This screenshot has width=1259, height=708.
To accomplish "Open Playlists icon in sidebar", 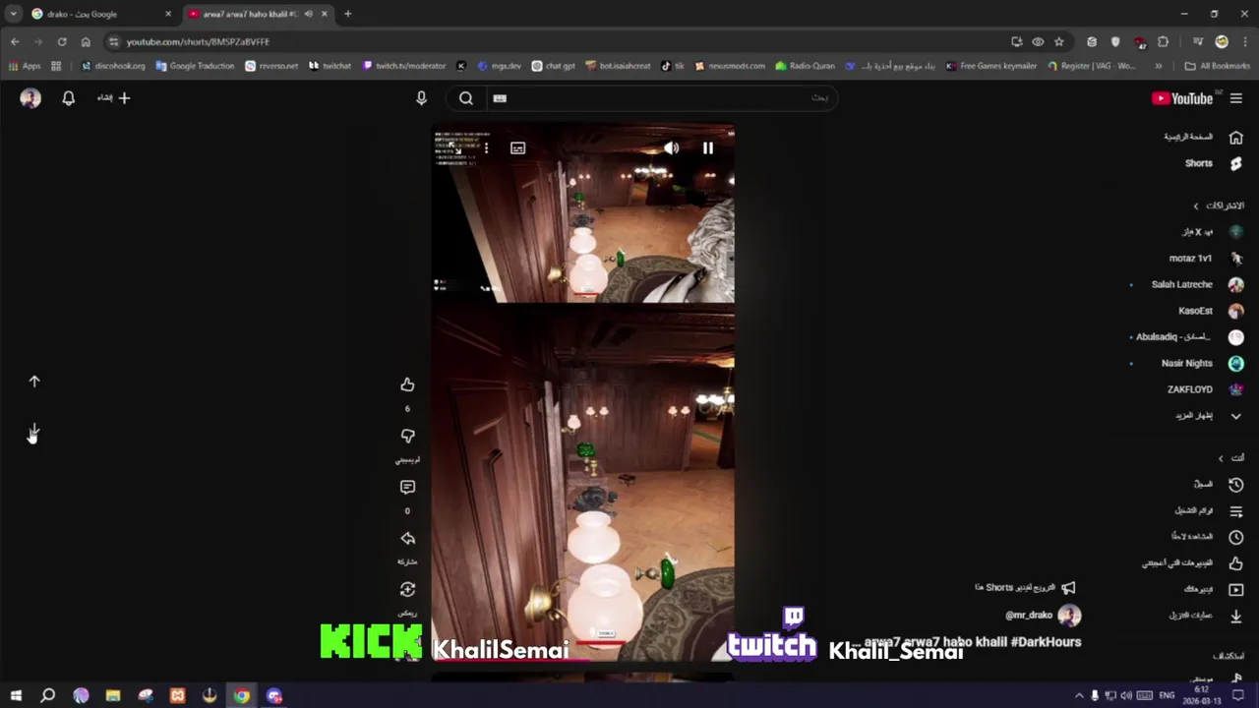I will (1236, 511).
